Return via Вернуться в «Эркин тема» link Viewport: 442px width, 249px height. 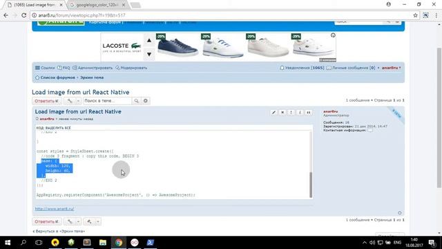pos(59,231)
